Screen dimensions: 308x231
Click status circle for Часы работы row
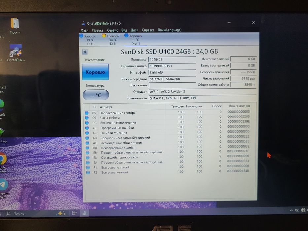86,118
